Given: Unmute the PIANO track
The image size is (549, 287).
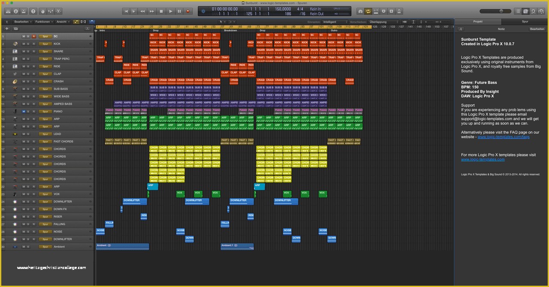Looking at the screenshot, I should point(24,112).
